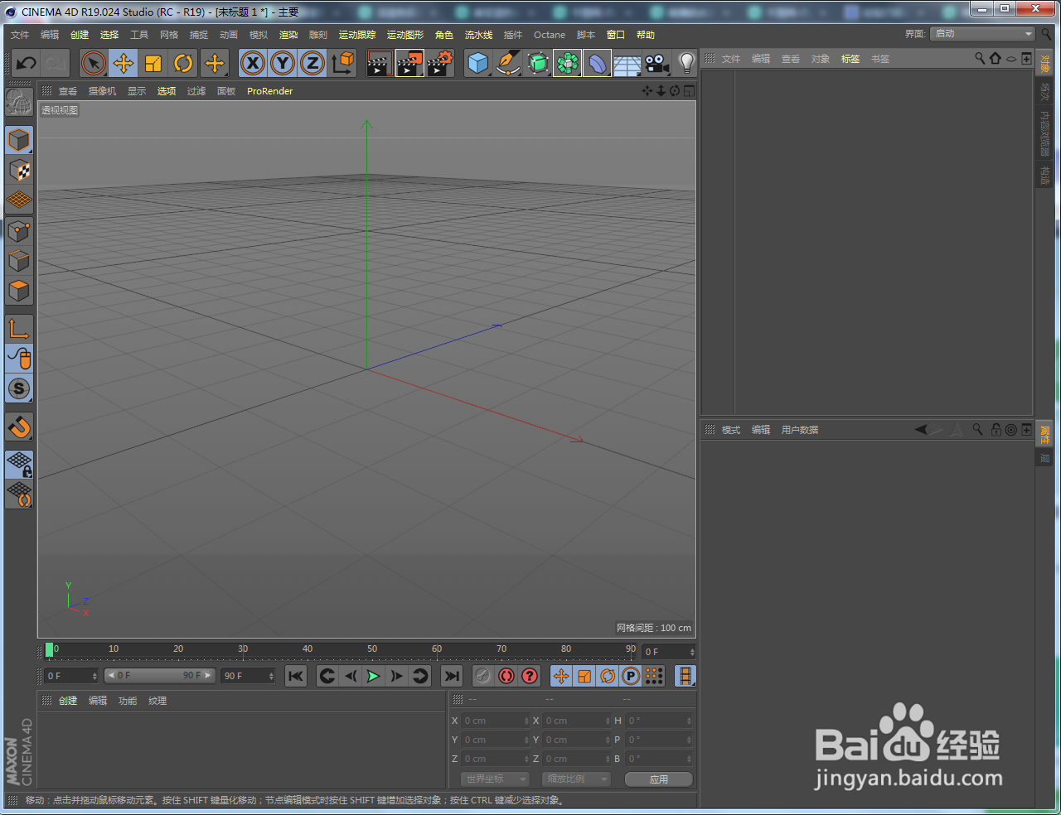Switch to Edges mode
The image size is (1061, 815).
point(19,261)
